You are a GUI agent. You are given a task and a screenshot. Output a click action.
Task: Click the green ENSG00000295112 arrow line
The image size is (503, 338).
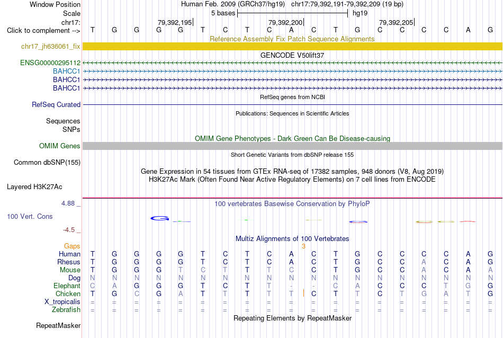click(x=293, y=63)
